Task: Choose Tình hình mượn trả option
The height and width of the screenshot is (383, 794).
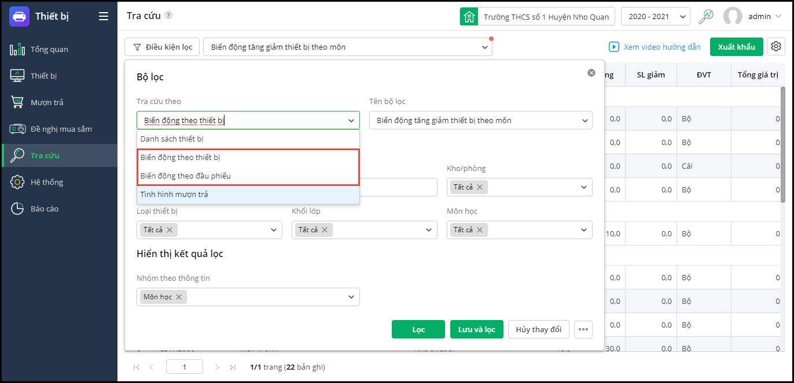Action: click(174, 195)
